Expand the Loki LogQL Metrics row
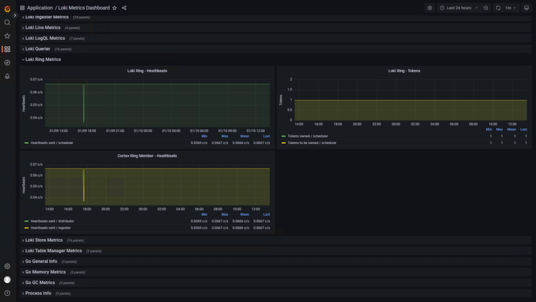Image resolution: width=536 pixels, height=302 pixels. coord(45,38)
